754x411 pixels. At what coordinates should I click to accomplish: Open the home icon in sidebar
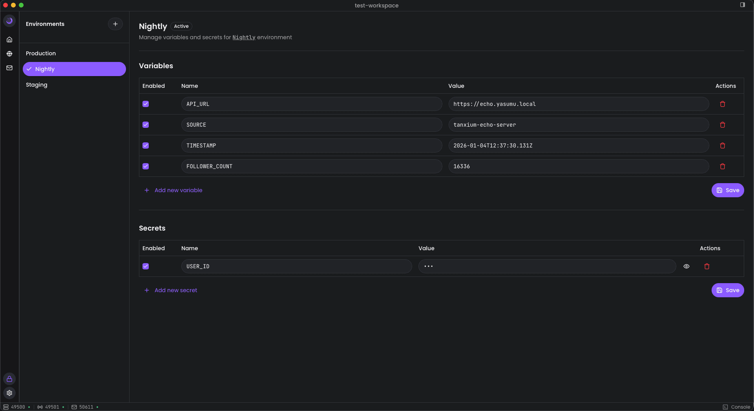pyautogui.click(x=9, y=40)
